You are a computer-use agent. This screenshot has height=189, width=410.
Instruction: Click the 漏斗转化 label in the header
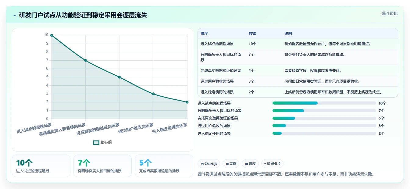(x=390, y=13)
